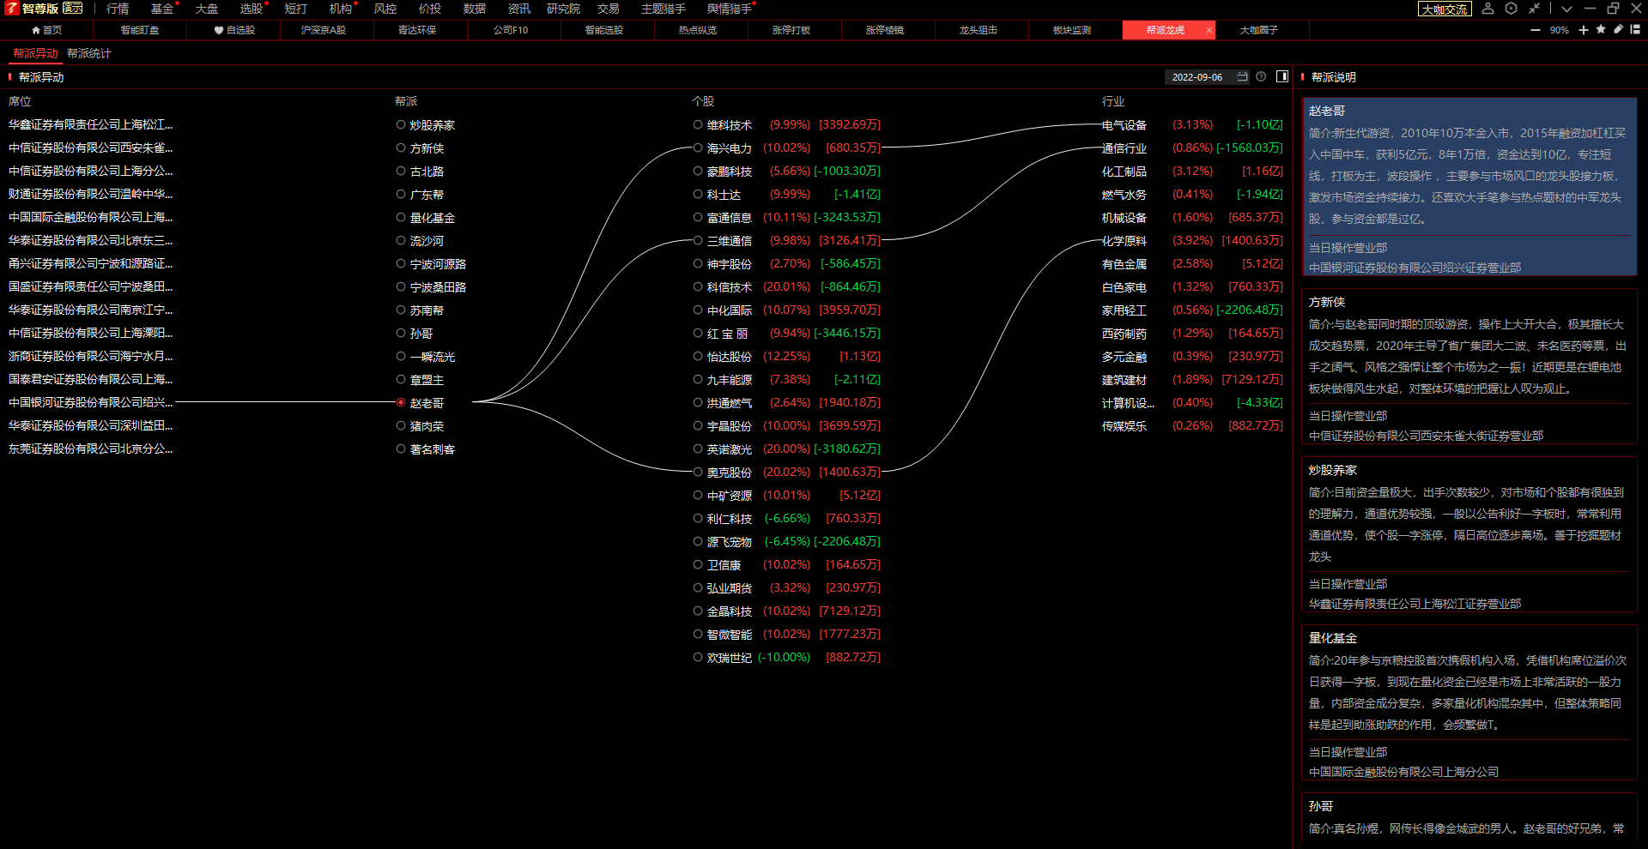This screenshot has height=849, width=1648.
Task: Click the help question mark icon
Action: [x=1261, y=77]
